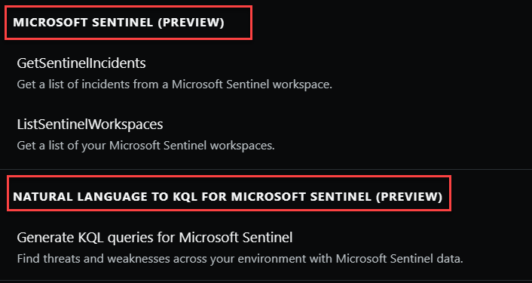Click (PREVIEW) label in Natural Language header

click(409, 196)
